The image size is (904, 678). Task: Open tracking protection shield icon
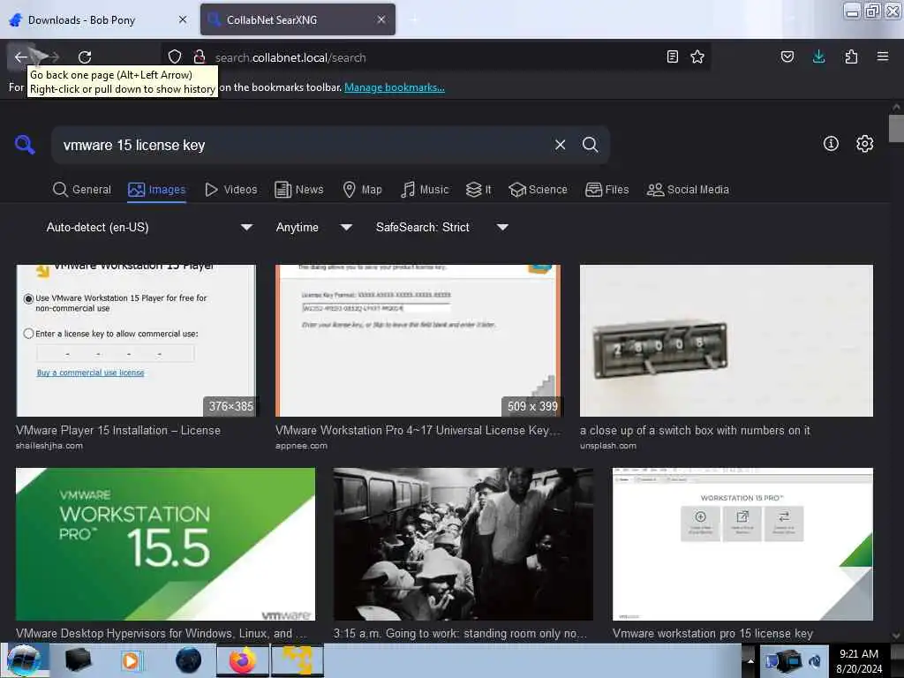pyautogui.click(x=175, y=56)
